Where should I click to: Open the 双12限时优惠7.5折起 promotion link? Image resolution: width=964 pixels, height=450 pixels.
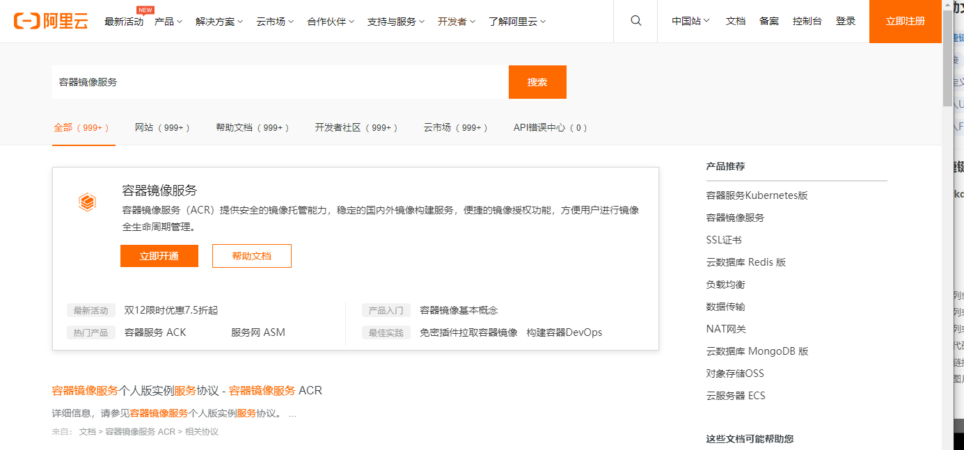tap(171, 310)
